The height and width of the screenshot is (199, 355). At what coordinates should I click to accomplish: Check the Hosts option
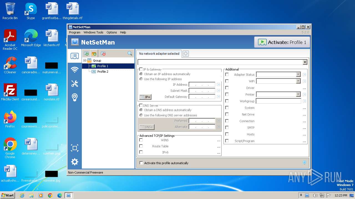click(227, 134)
